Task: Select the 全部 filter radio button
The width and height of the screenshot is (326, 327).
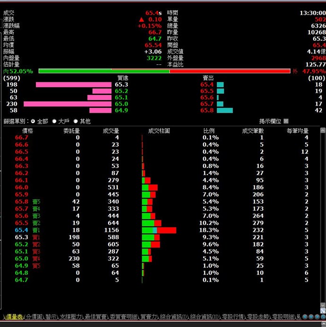Action: (x=33, y=121)
